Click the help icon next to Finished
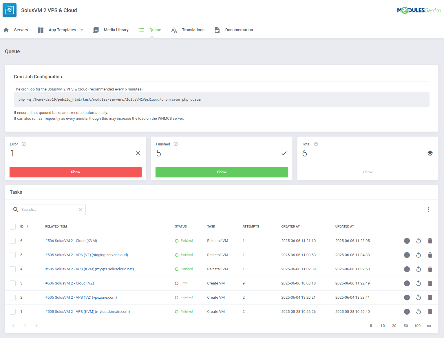444x338 pixels. click(x=176, y=144)
